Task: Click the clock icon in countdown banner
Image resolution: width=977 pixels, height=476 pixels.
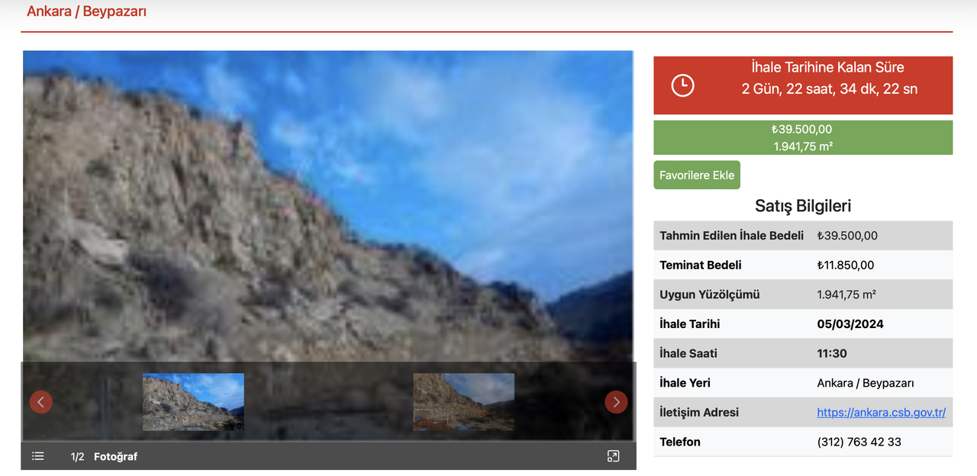Action: [682, 85]
